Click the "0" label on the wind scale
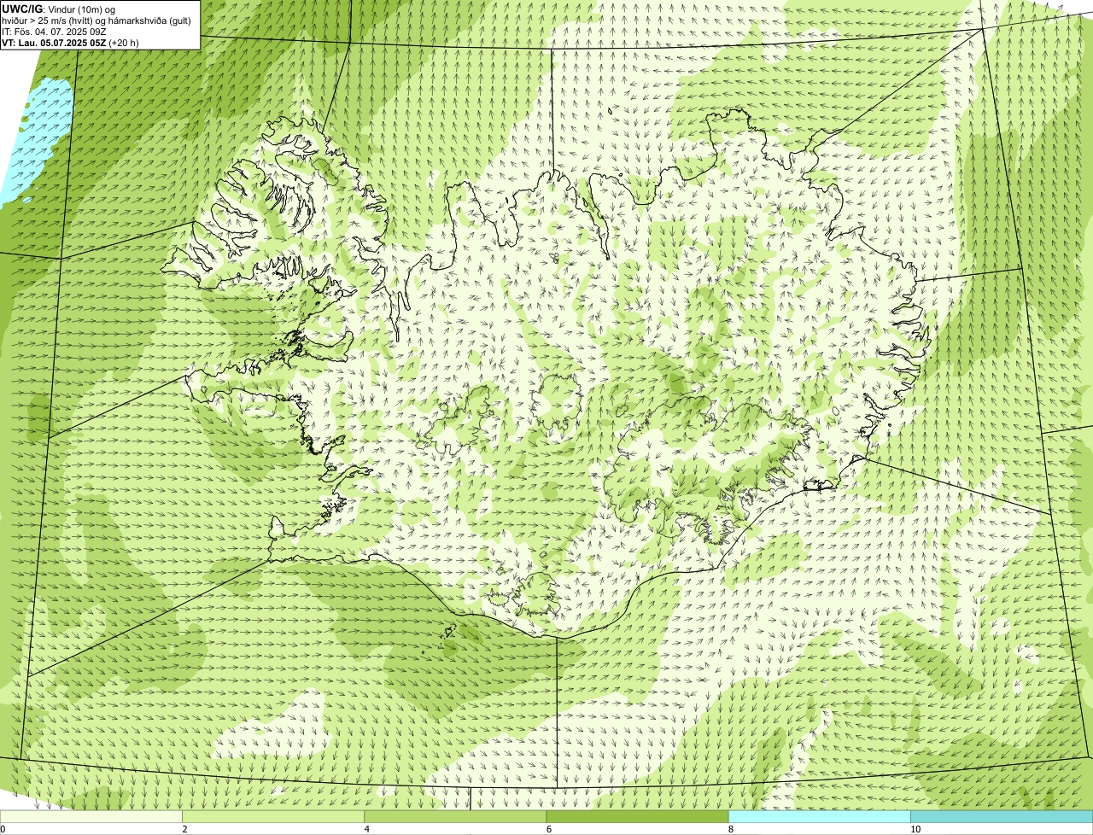1093x835 pixels. (x=3, y=829)
